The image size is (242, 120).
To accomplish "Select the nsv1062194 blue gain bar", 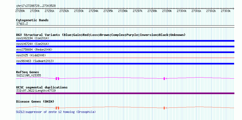I will [125, 41].
